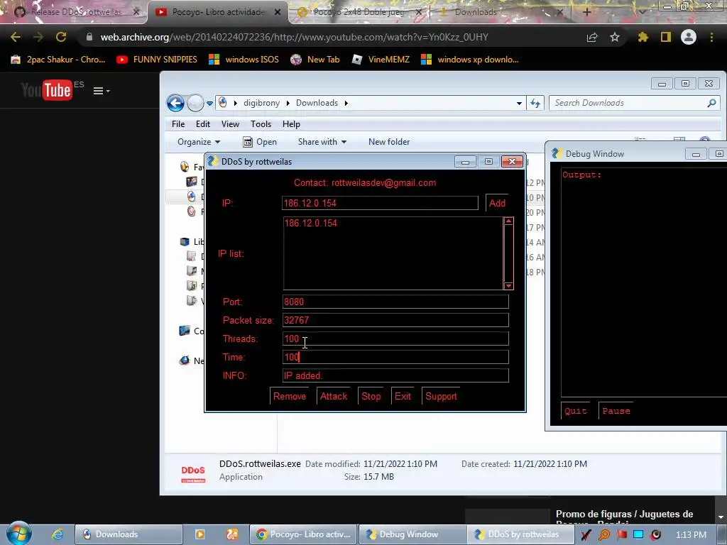This screenshot has width=727, height=545.
Task: Open the Edit menu in Explorer
Action: [x=202, y=123]
